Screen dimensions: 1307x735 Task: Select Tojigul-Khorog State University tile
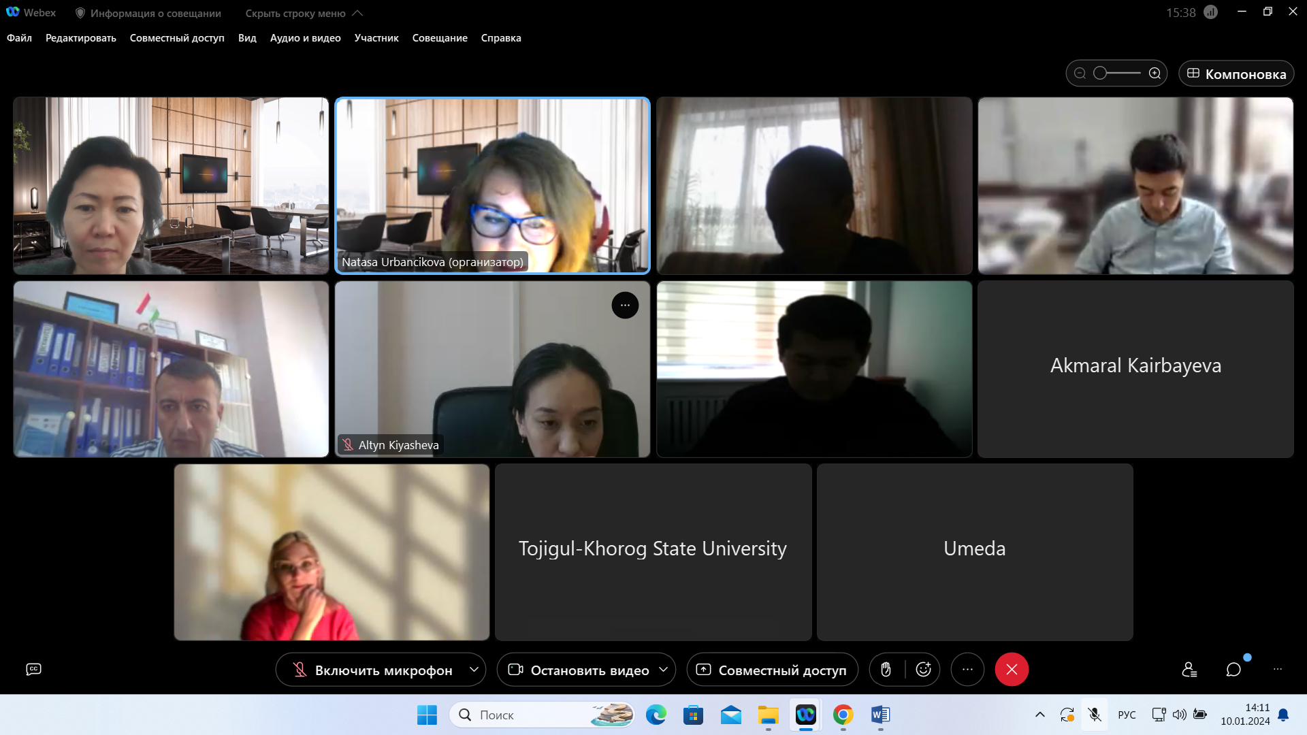653,552
